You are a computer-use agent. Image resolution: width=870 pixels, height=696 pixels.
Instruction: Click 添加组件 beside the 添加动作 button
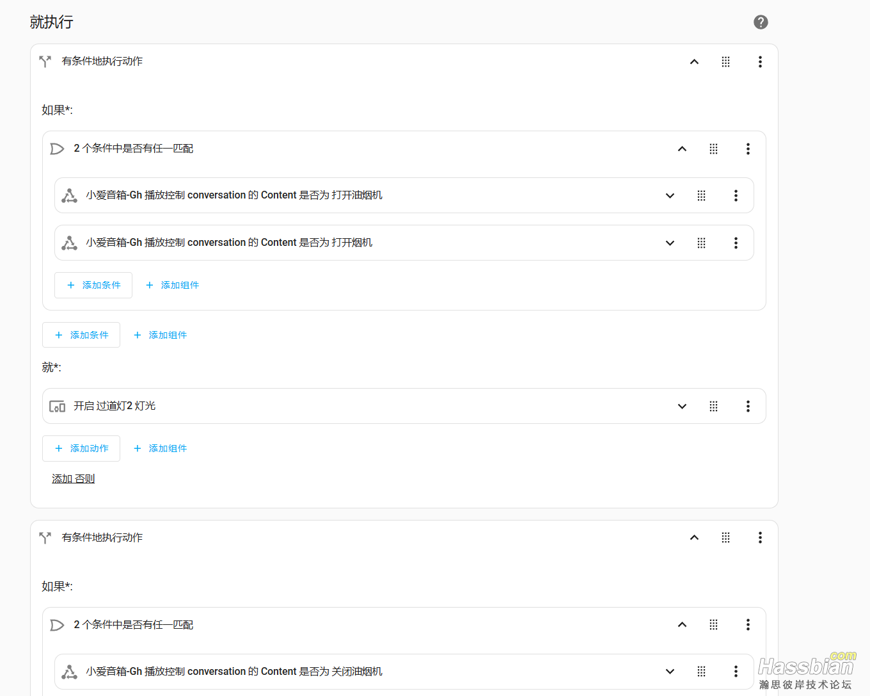(x=161, y=448)
